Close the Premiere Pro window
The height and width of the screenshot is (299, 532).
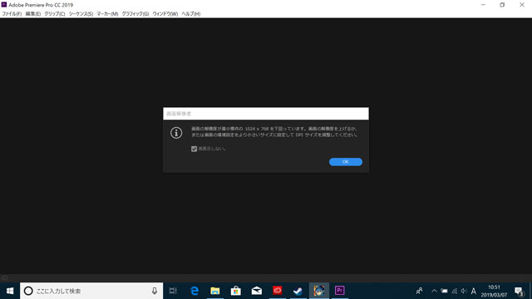(x=522, y=5)
